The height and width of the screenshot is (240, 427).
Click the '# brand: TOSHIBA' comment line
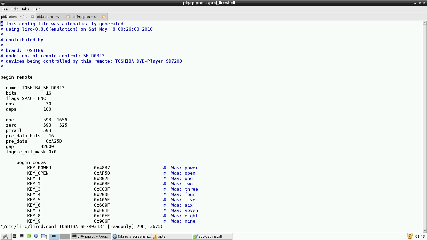[x=22, y=50]
